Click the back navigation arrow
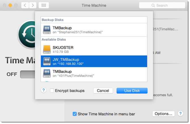Image resolution: width=190 pixels, height=124 pixels. point(25,5)
